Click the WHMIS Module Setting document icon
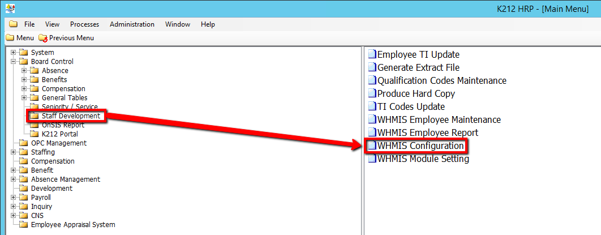 [x=372, y=159]
